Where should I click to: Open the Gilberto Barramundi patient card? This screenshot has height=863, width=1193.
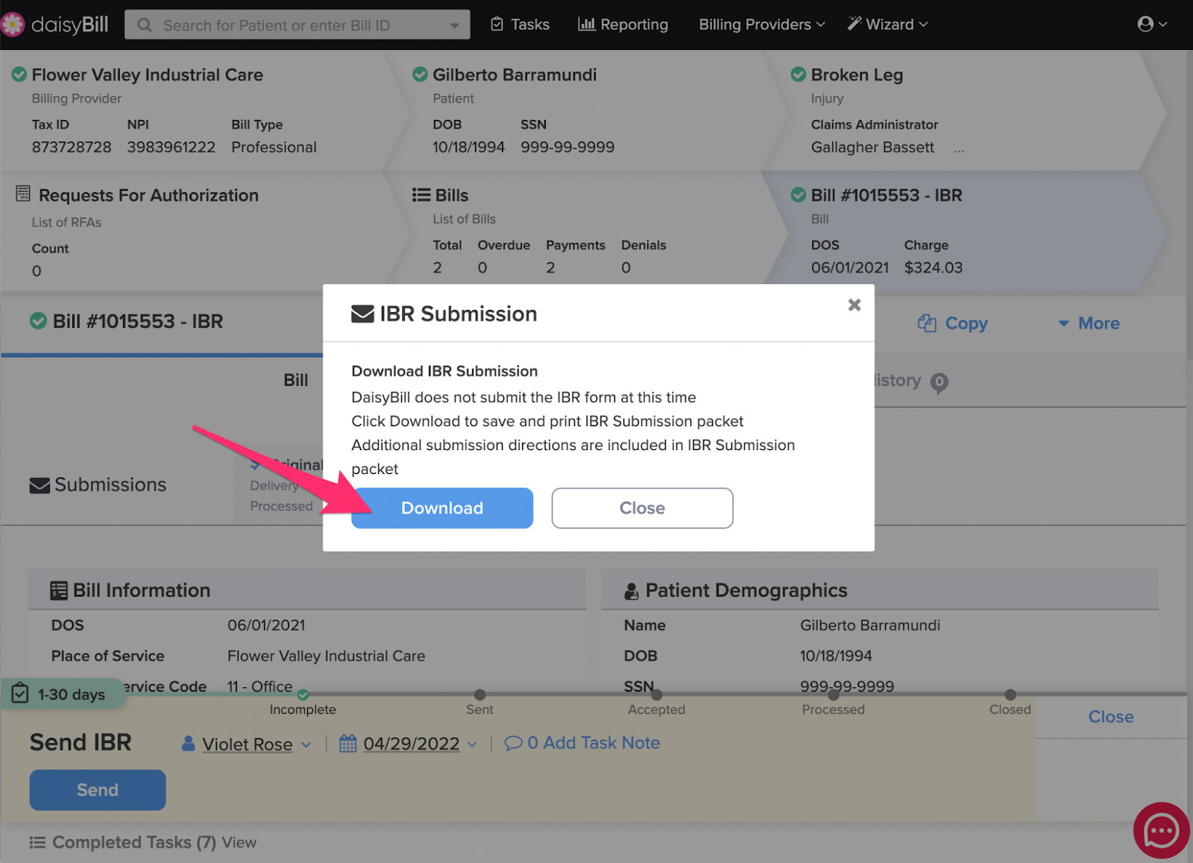coord(585,110)
